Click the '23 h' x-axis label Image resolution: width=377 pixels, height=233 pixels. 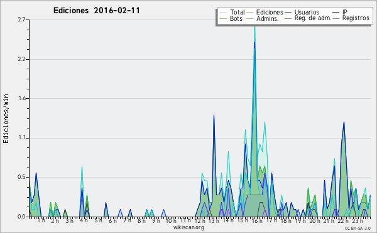[358, 220]
